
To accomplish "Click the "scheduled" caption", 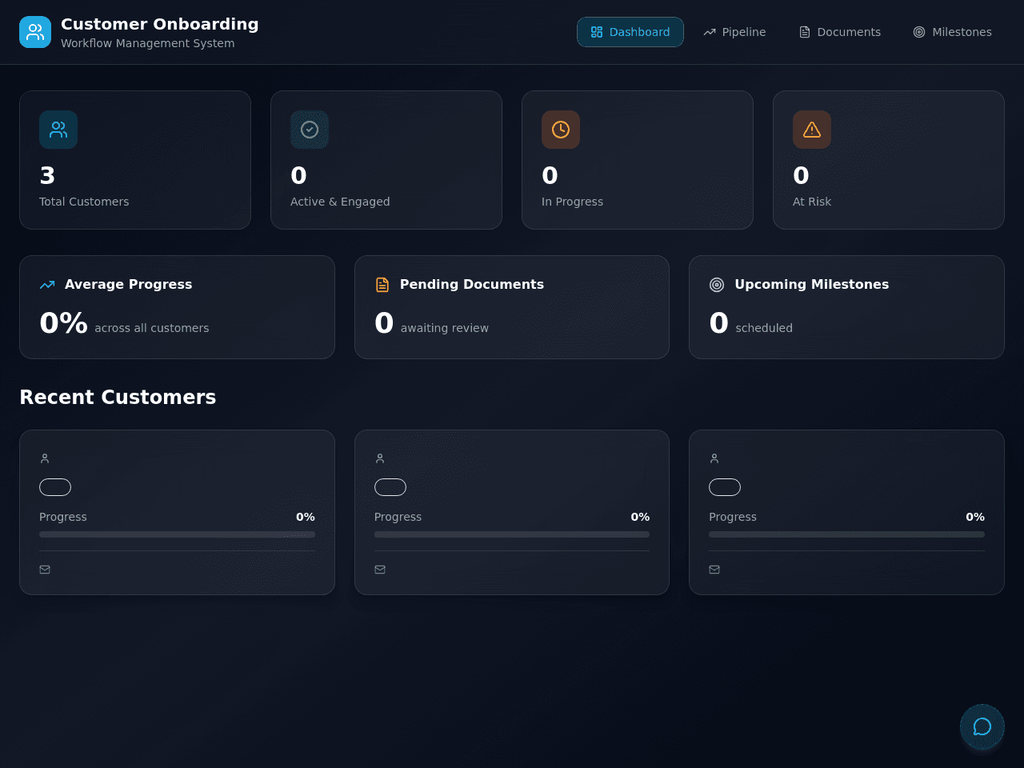I will pyautogui.click(x=764, y=328).
